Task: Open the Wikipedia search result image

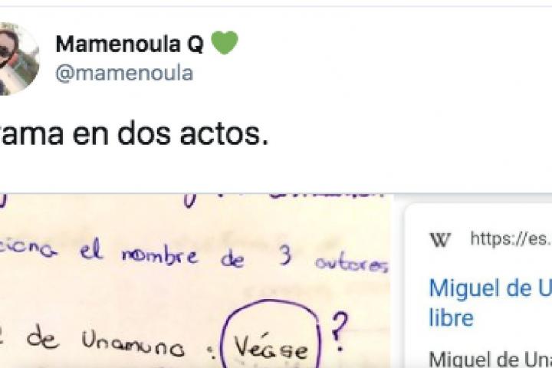Action: [x=478, y=286]
